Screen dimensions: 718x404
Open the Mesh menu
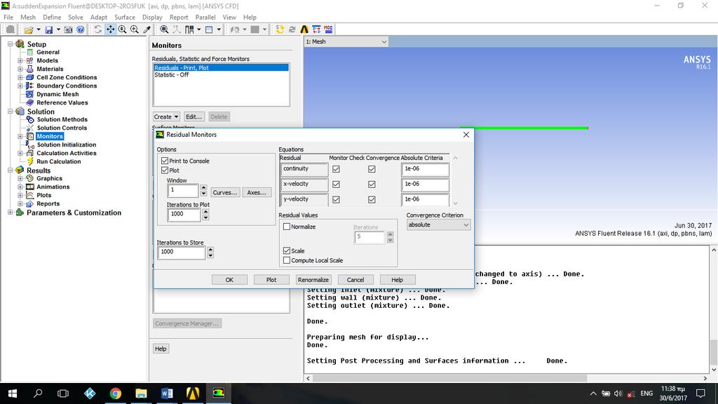pos(28,18)
